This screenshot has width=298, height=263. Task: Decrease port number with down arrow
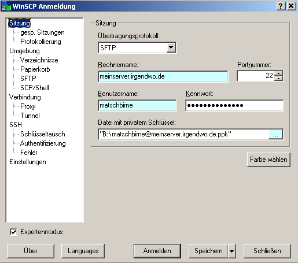click(278, 78)
